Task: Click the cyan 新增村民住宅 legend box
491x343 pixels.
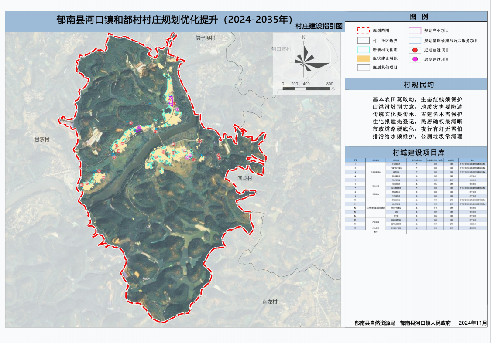Action: point(363,50)
